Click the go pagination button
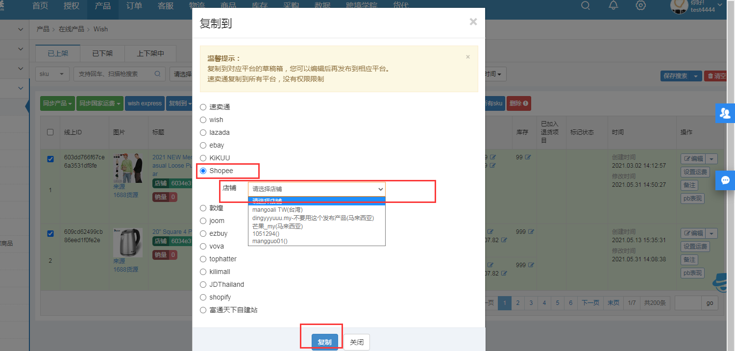 tap(710, 303)
